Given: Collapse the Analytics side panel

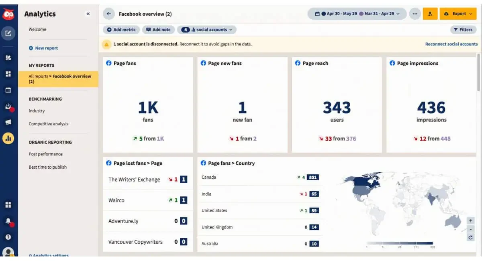Looking at the screenshot, I should 88,14.
